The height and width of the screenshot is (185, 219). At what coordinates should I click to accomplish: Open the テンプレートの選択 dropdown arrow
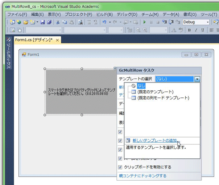coord(197,79)
